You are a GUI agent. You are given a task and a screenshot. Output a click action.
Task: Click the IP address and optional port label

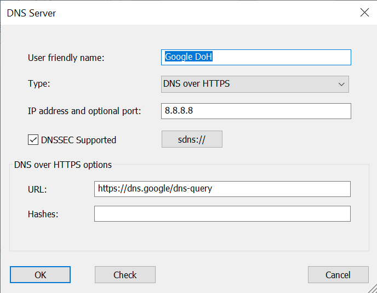(x=84, y=111)
